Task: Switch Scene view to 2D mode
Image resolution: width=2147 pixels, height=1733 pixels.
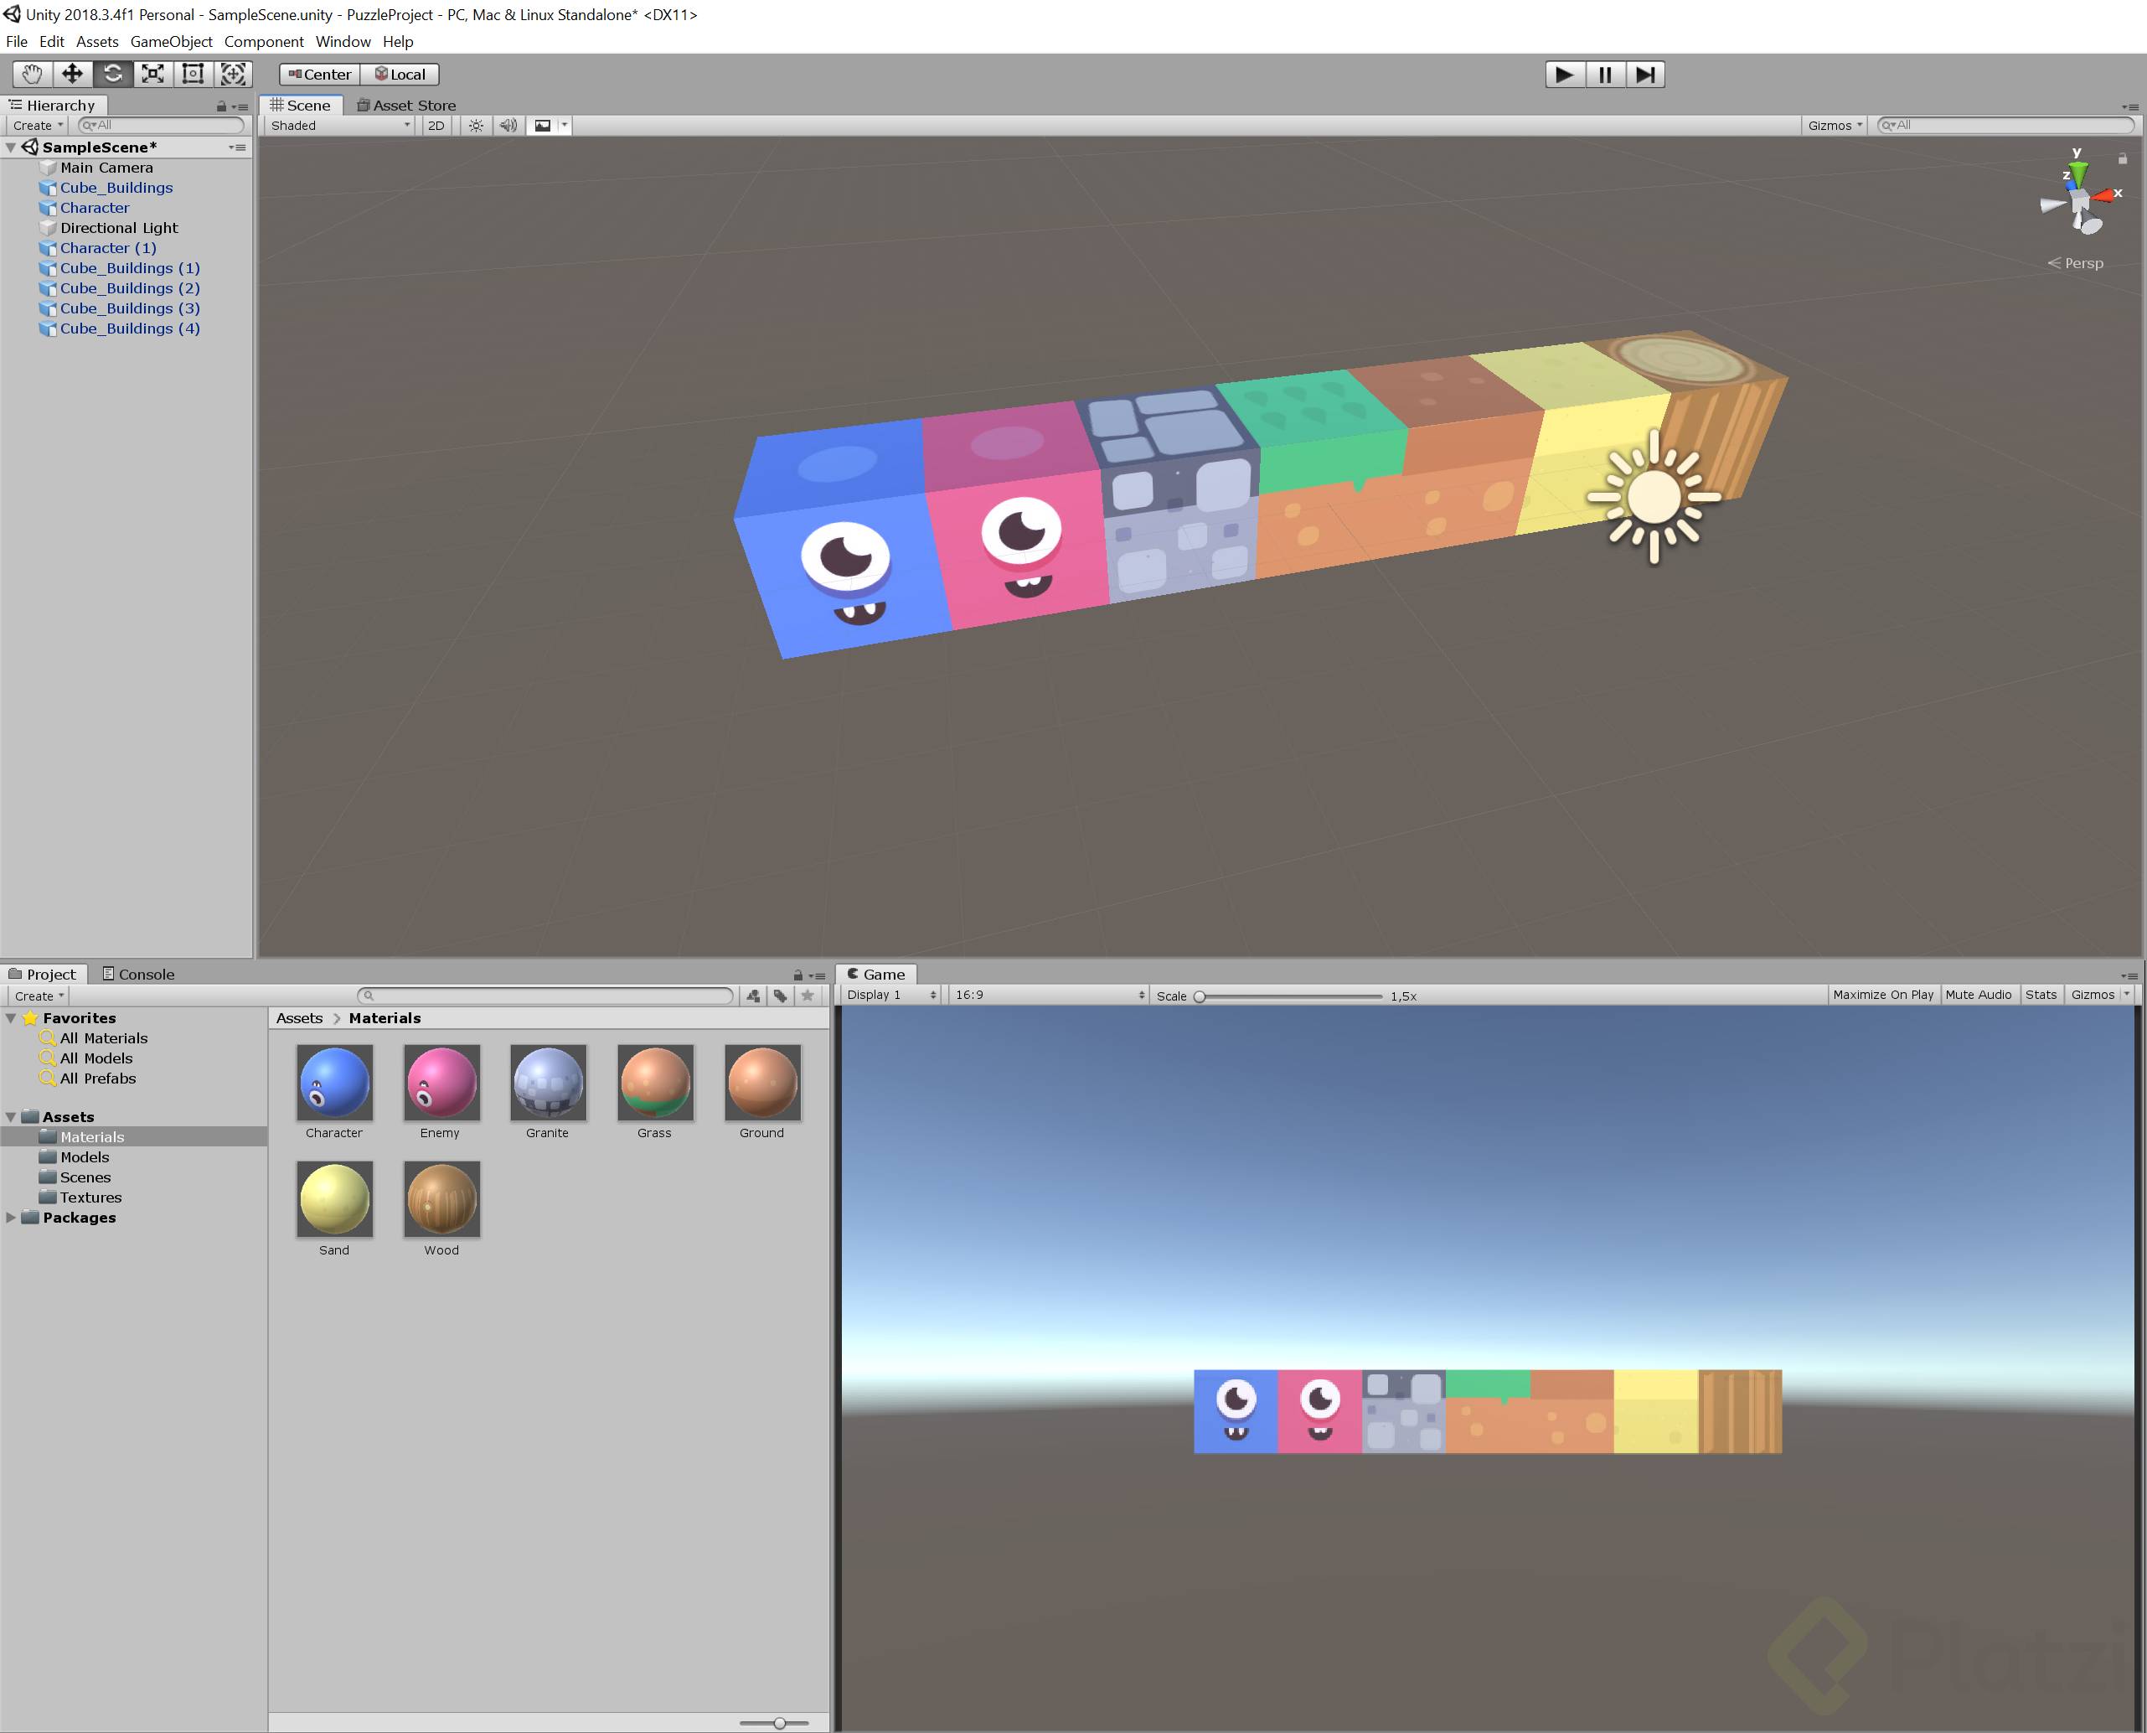Action: (436, 125)
